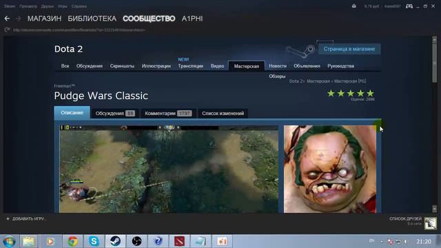Open the orange-icon app on the taskbar
This screenshot has width=441, height=248.
pyautogui.click(x=222, y=241)
